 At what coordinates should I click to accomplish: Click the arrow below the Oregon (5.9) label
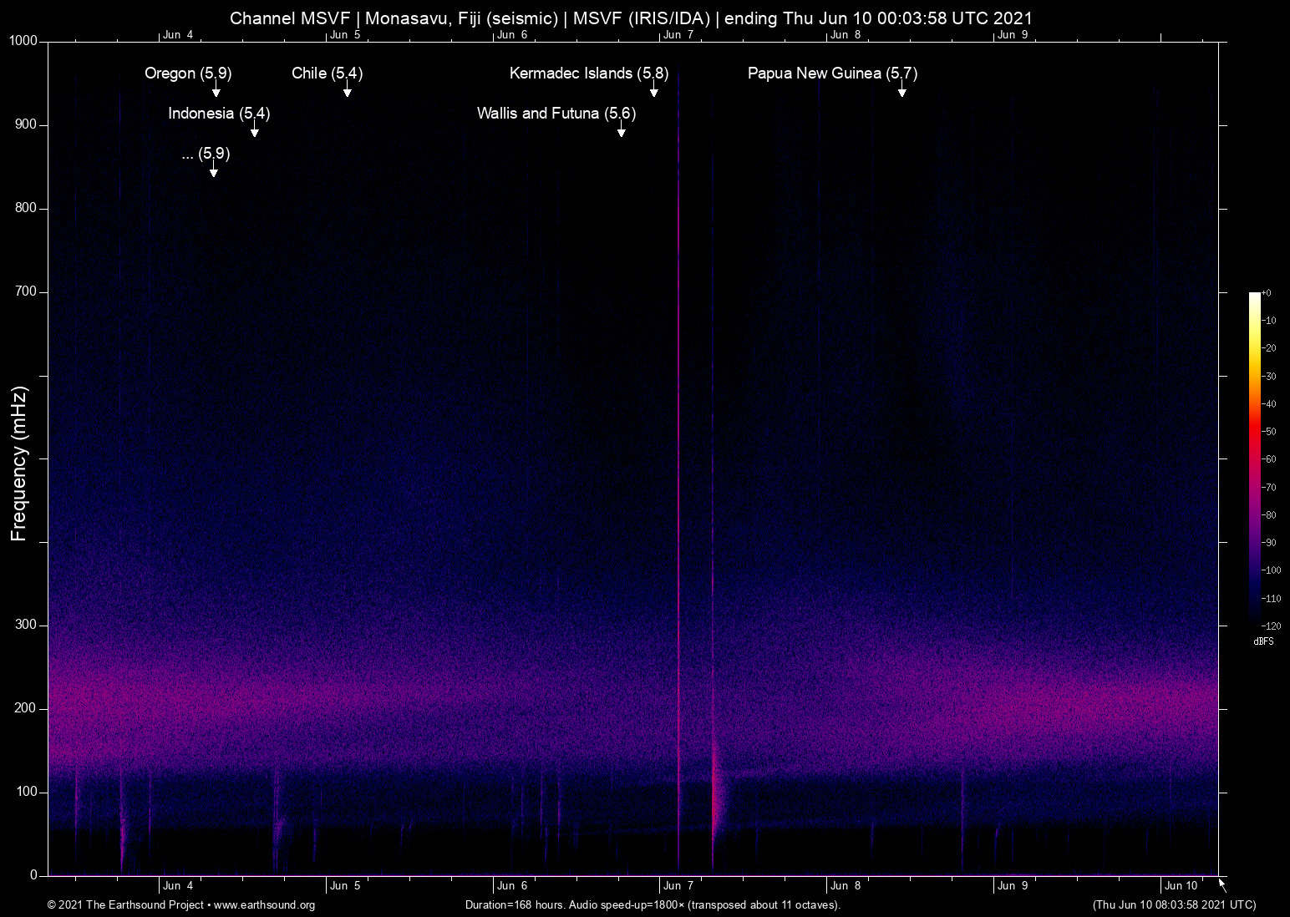point(216,90)
